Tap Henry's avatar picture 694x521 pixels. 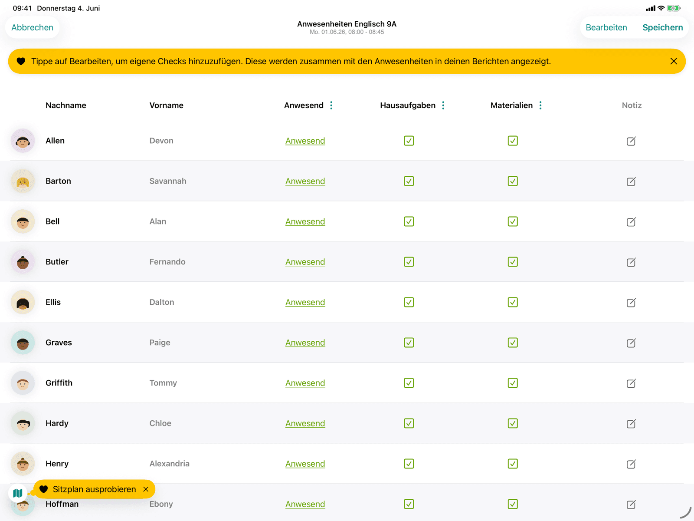click(23, 464)
